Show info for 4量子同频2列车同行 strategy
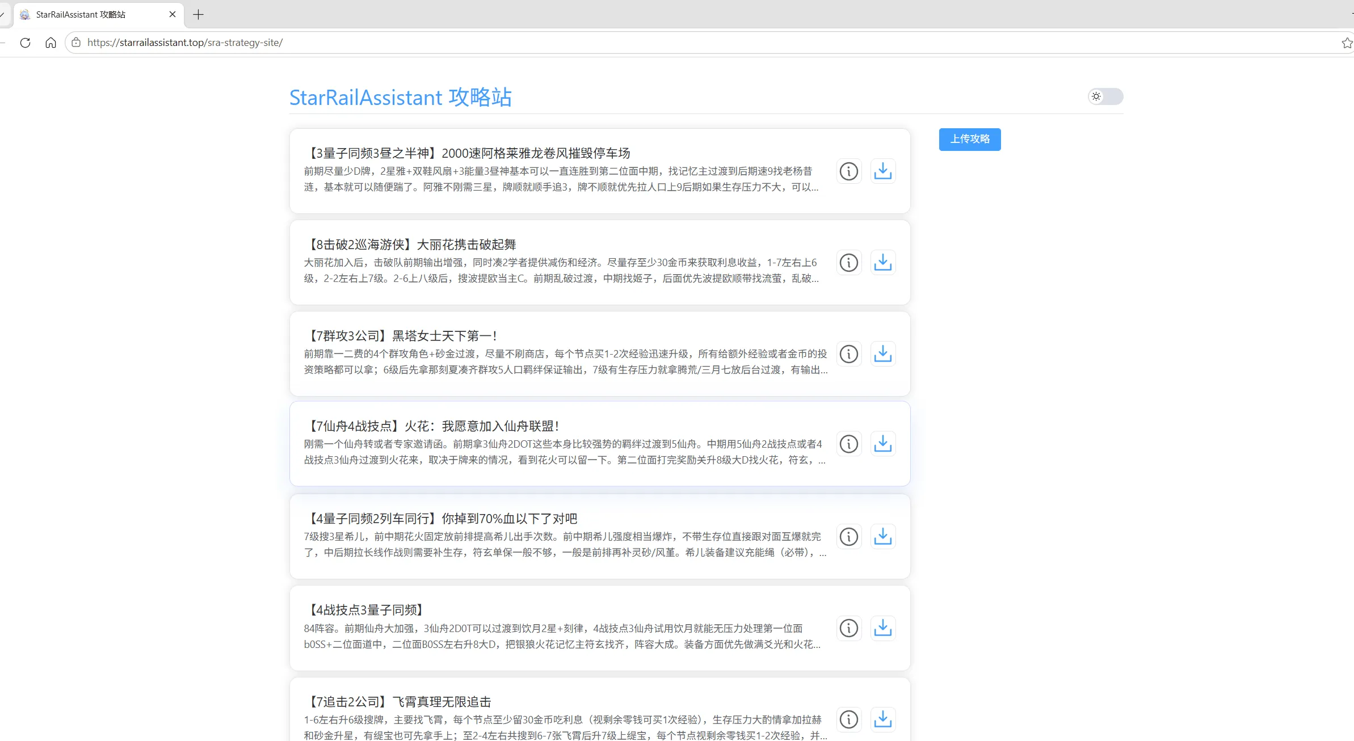 [849, 537]
